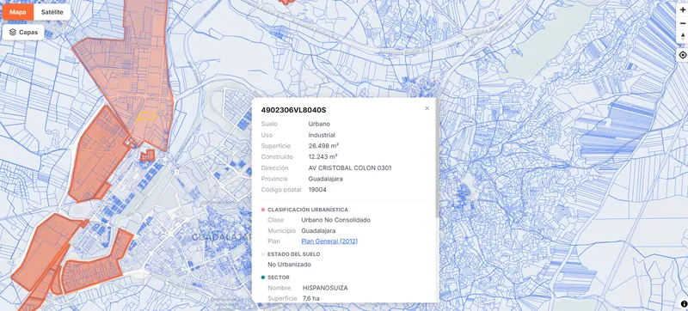Open map attribution info icon
Viewport: 688px width, 311px height.
pos(684,303)
